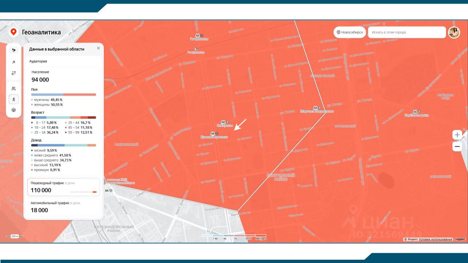
Task: Click the traffic density legend scale
Action: (234, 237)
